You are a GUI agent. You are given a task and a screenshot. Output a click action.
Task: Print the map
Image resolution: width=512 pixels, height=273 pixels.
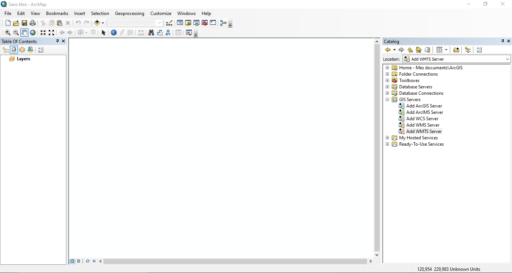click(x=33, y=23)
